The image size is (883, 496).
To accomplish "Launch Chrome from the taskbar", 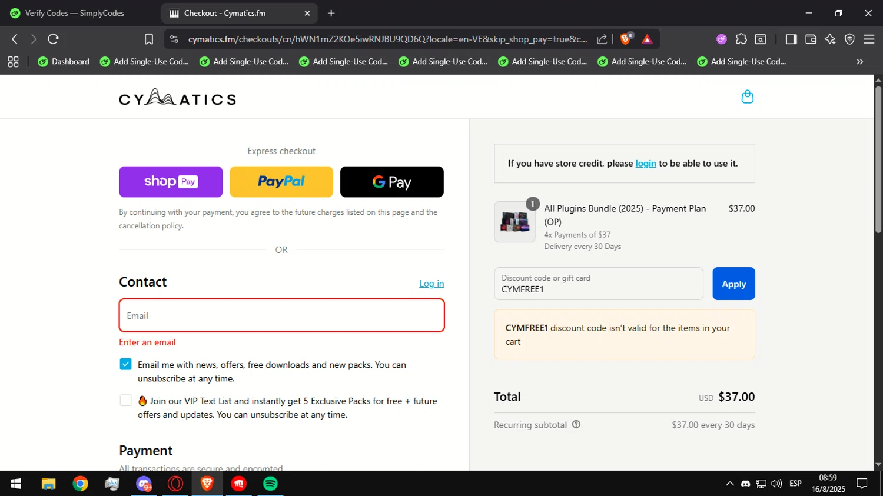I will click(x=80, y=484).
